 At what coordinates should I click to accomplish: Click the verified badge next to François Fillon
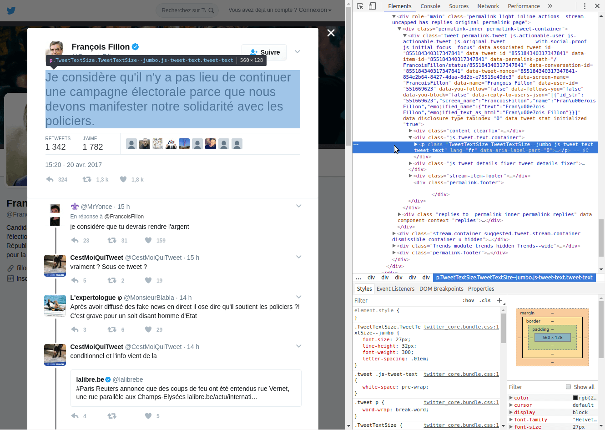coord(136,46)
